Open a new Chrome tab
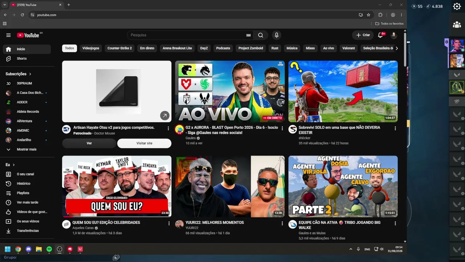Viewport: 465px width, 262px height. pos(69,5)
